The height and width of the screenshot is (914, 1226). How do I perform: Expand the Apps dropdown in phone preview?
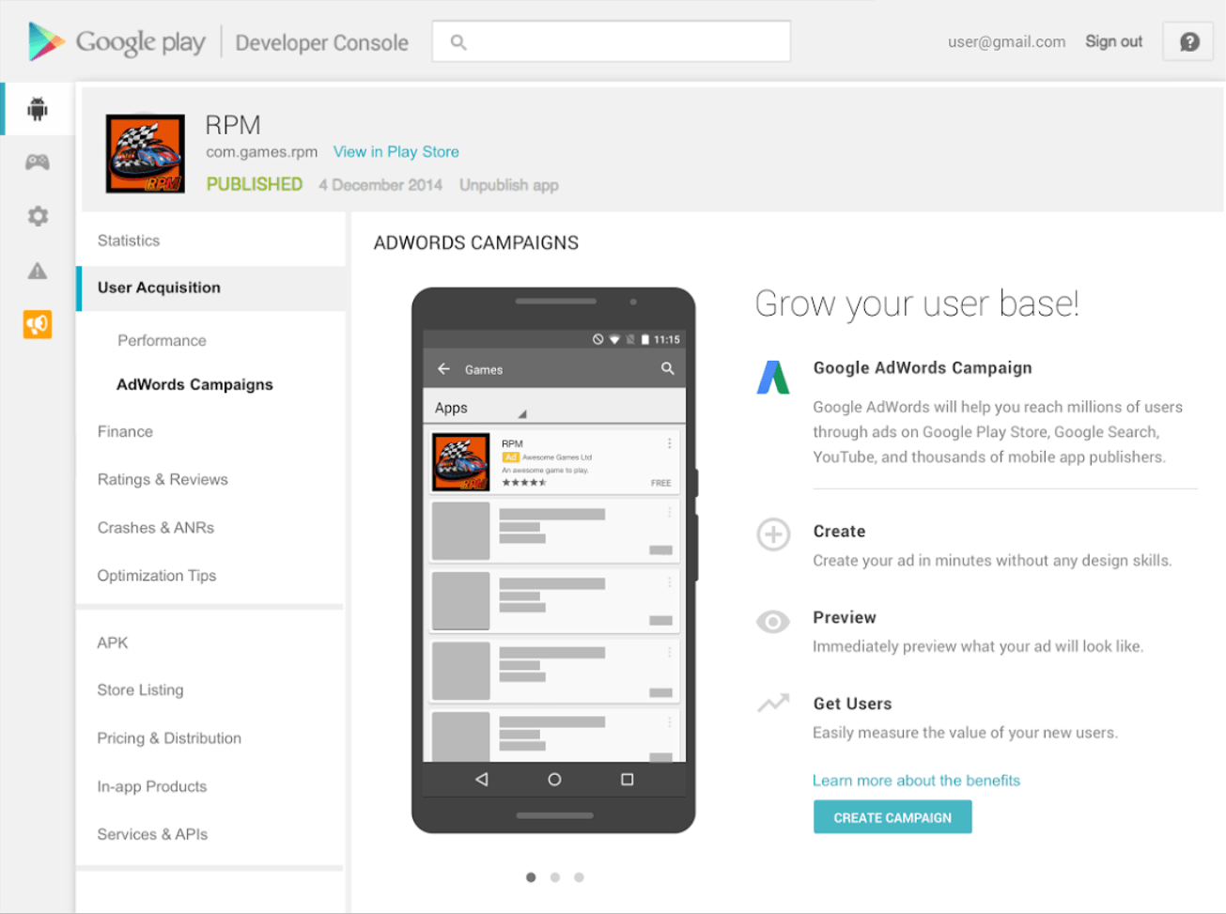point(479,409)
